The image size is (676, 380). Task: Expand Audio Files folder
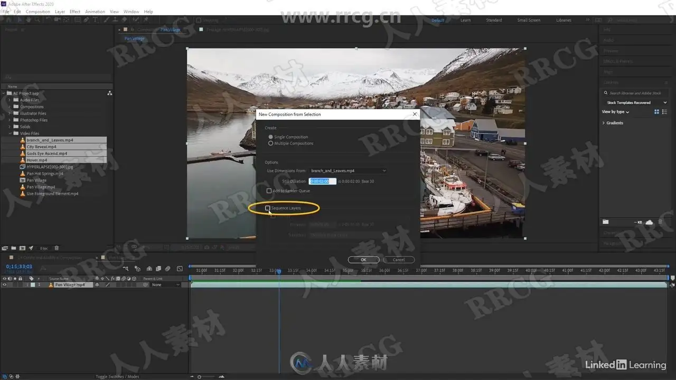click(10, 100)
